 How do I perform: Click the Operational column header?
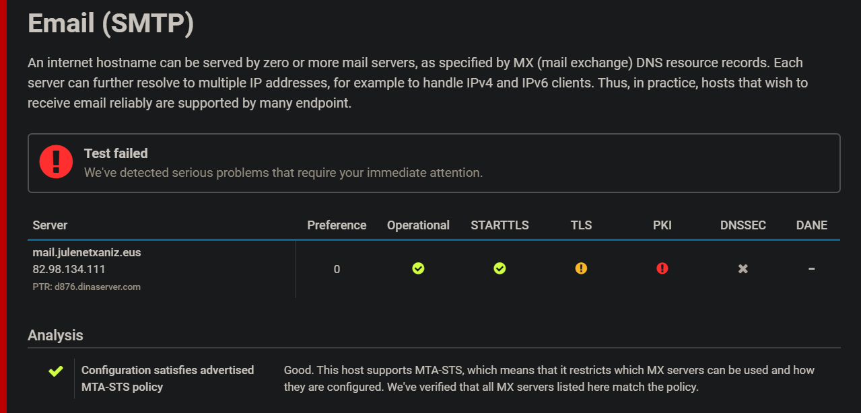tap(418, 225)
